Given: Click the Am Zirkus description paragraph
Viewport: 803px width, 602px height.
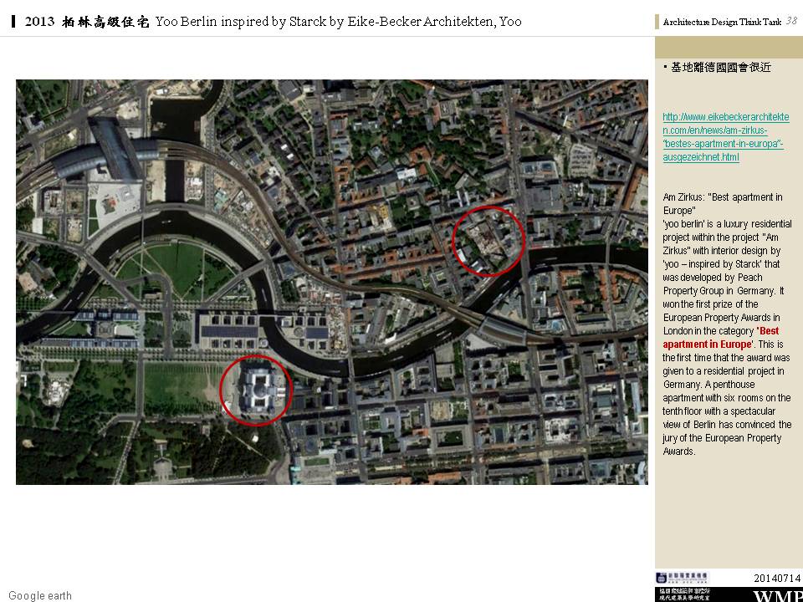Looking at the screenshot, I should coord(726,324).
